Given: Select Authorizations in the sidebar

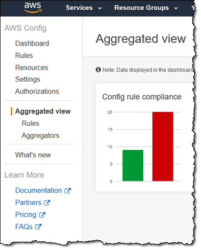Looking at the screenshot, I should [x=37, y=91].
